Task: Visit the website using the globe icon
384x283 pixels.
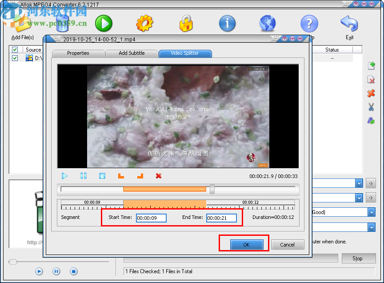Action: click(x=267, y=23)
